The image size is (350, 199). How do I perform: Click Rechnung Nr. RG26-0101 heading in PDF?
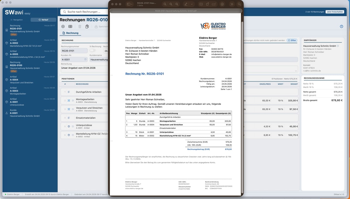click(x=144, y=74)
